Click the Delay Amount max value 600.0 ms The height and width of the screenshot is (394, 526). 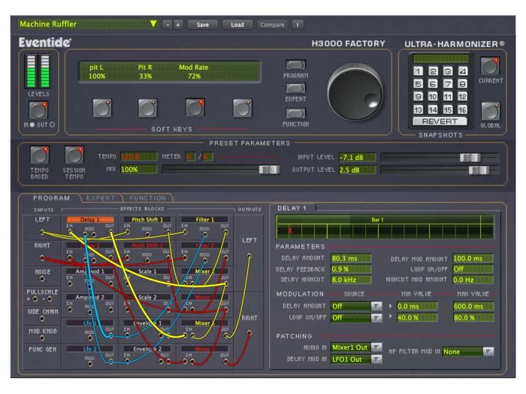click(x=473, y=306)
